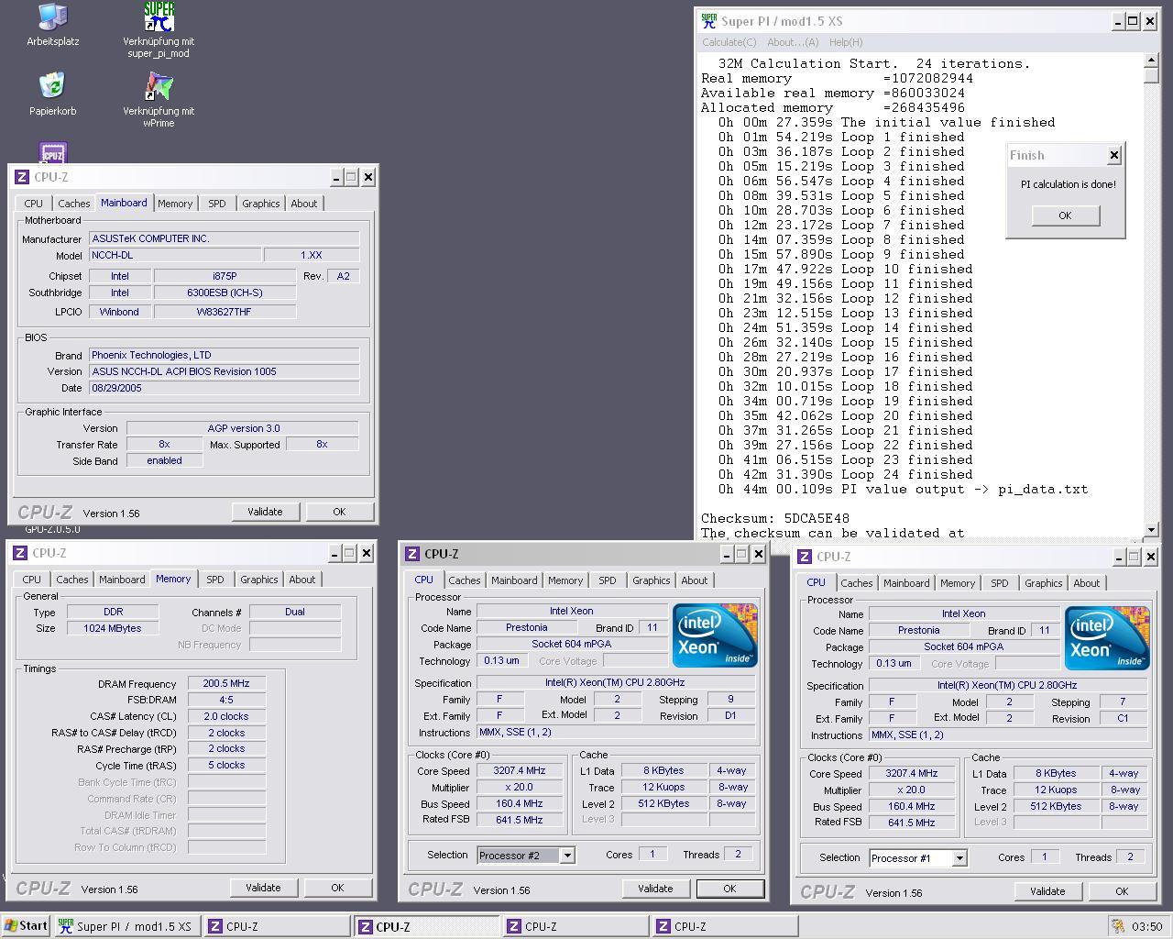The image size is (1173, 939).
Task: Click OK in Mainboard CPU-Z window
Action: click(339, 512)
